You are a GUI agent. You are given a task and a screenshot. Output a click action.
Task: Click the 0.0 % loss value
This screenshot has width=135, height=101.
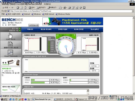pyautogui.click(x=94, y=71)
